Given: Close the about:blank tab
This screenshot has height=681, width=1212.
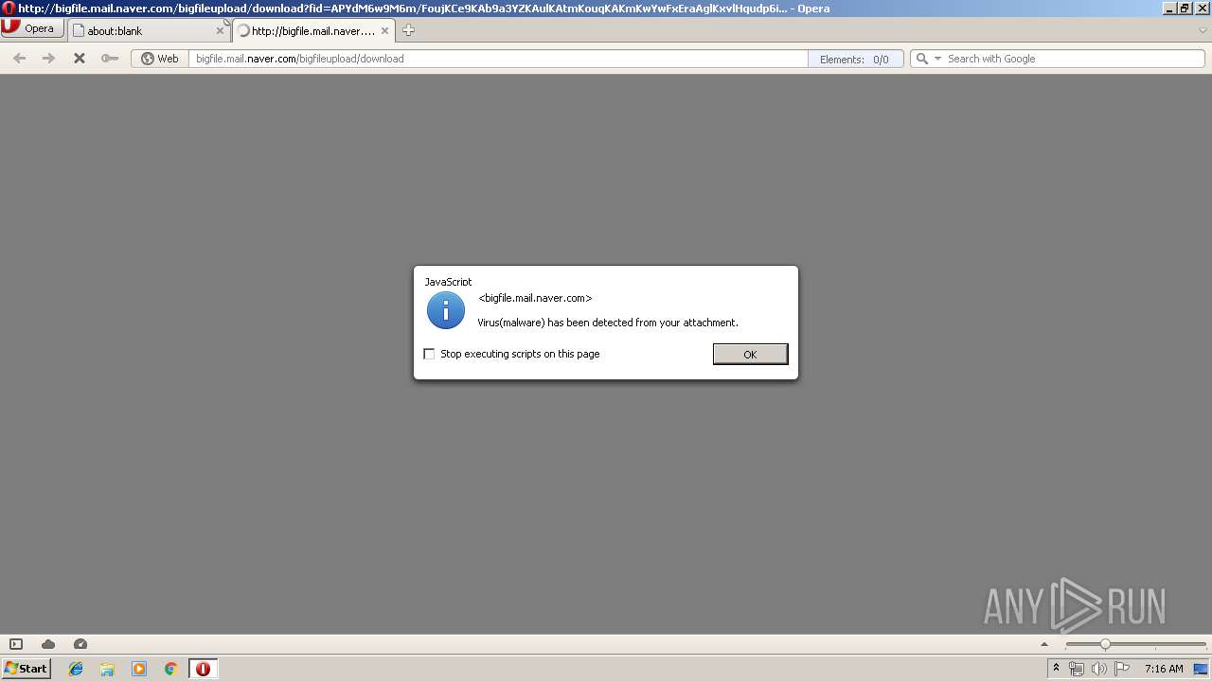Looking at the screenshot, I should pyautogui.click(x=220, y=30).
